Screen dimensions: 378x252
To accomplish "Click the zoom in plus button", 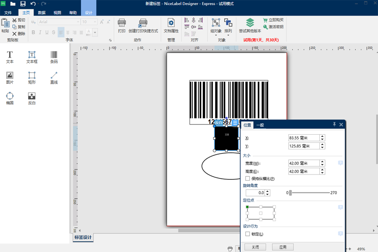I will (350, 249).
